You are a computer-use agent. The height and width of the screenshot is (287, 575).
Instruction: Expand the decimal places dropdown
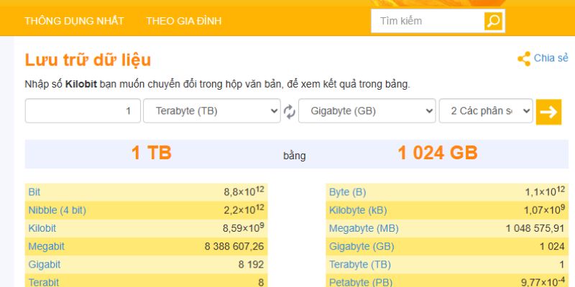click(486, 111)
